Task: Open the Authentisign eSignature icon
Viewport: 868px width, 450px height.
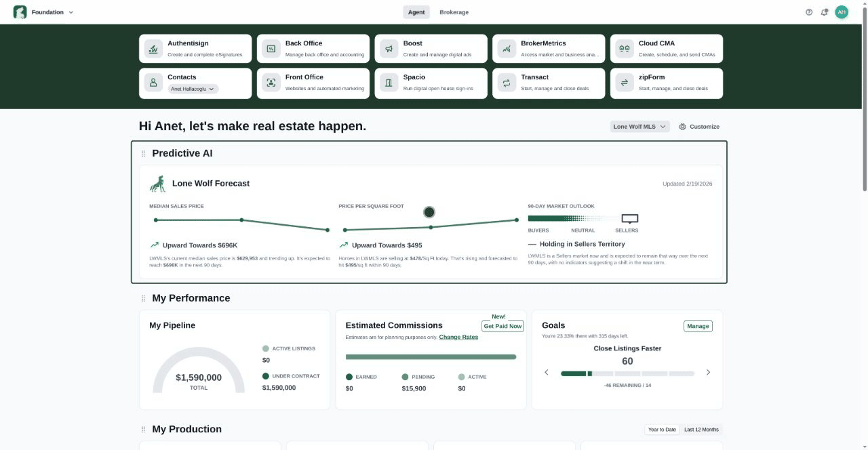Action: [153, 49]
